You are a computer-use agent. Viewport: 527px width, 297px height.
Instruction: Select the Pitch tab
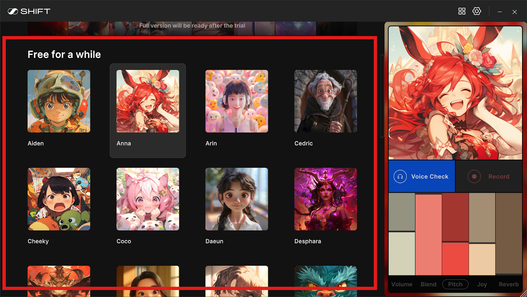point(455,284)
